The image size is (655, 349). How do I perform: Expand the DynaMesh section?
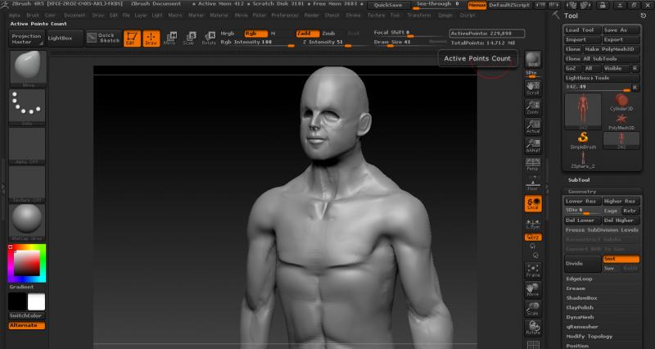click(580, 317)
